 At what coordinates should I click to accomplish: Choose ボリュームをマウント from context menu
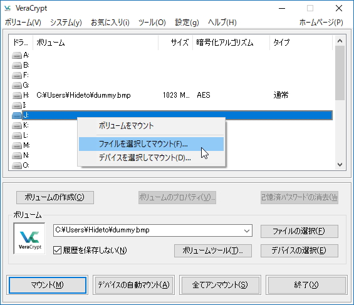point(151,126)
